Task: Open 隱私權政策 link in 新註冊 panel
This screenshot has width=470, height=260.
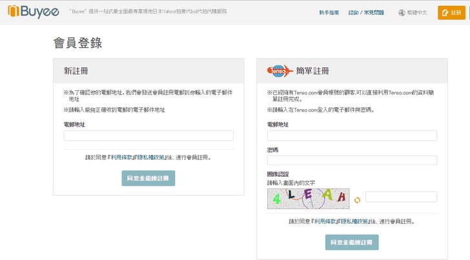Action: coord(149,157)
